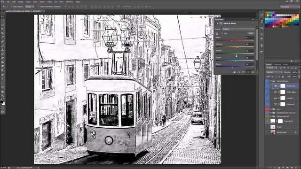Select the Background layer thumbnail

(x=273, y=132)
